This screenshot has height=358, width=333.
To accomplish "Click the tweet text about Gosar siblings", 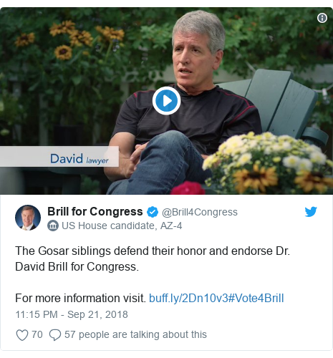I will tap(153, 259).
